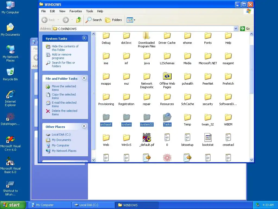
Task: Select the system32 folder
Action: tap(147, 120)
